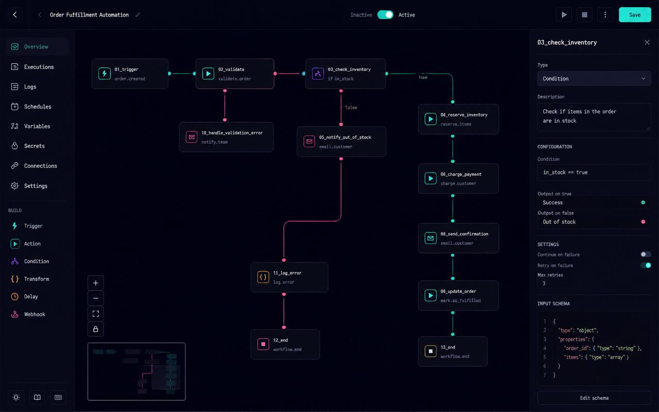Click the 02_validate node play icon
The width and height of the screenshot is (659, 412).
(x=208, y=74)
